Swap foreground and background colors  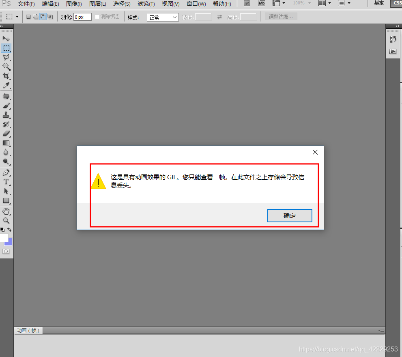point(9,230)
